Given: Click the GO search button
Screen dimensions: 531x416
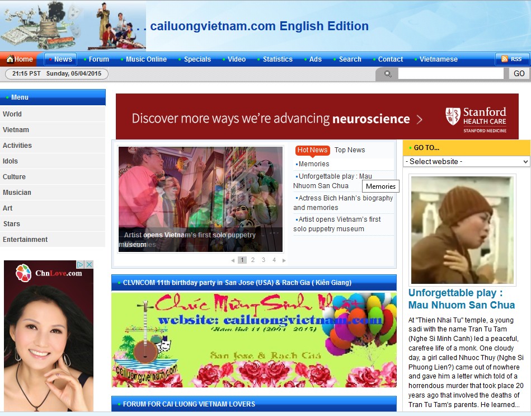Looking at the screenshot, I should (x=519, y=73).
